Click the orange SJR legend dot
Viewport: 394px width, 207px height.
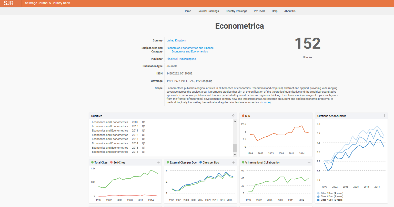pos(243,116)
